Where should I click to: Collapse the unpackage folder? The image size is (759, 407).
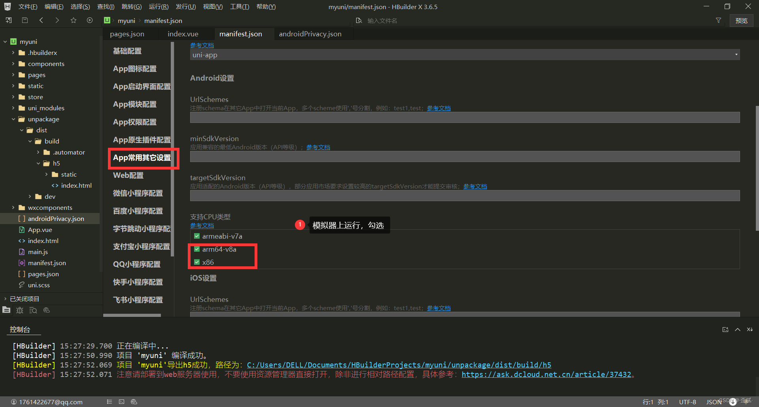tap(13, 119)
